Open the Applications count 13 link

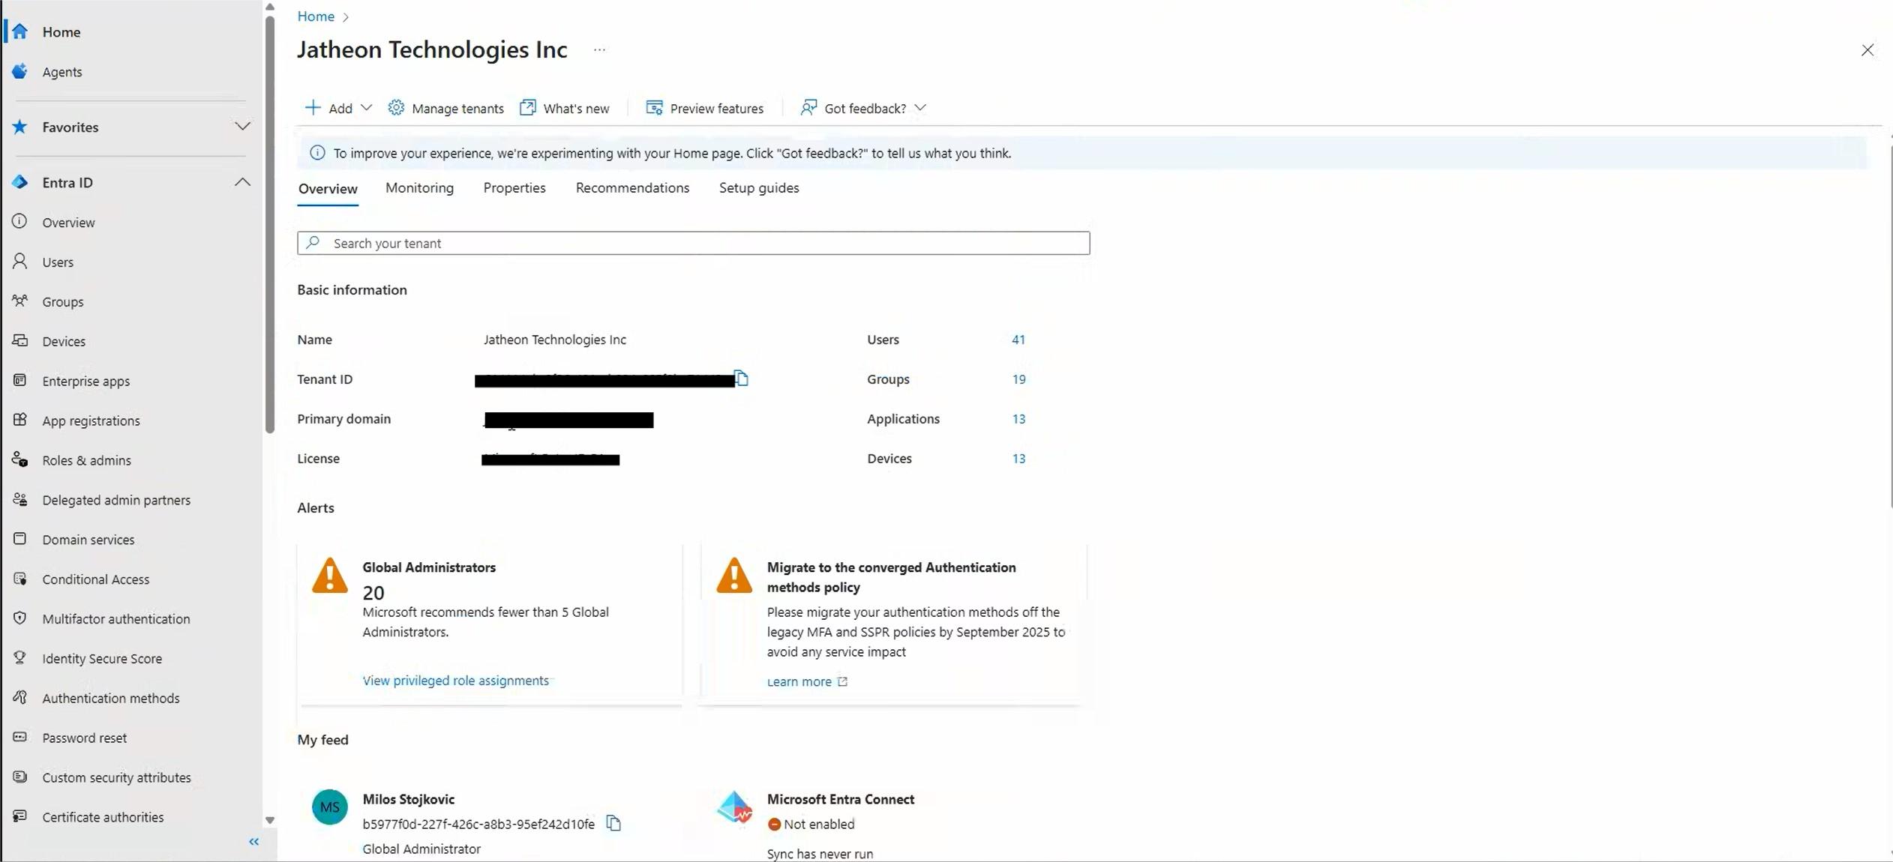pyautogui.click(x=1018, y=419)
